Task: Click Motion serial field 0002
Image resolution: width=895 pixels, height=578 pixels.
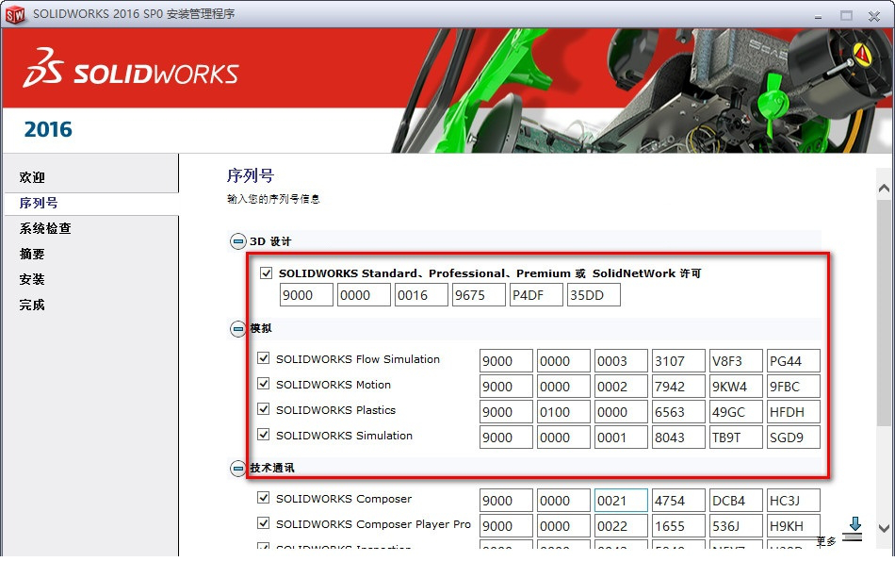Action: (x=621, y=386)
